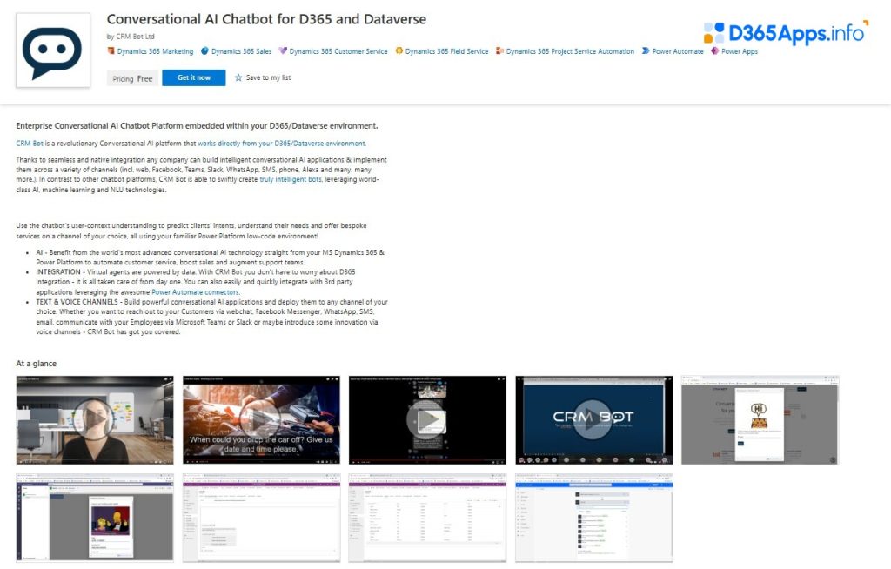Viewport: 891px width, 569px height.
Task: Play the black-background phone chat video
Action: click(x=427, y=420)
